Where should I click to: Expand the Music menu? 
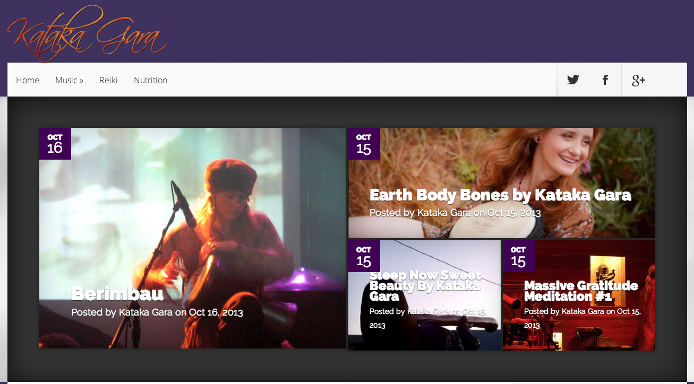click(x=69, y=80)
